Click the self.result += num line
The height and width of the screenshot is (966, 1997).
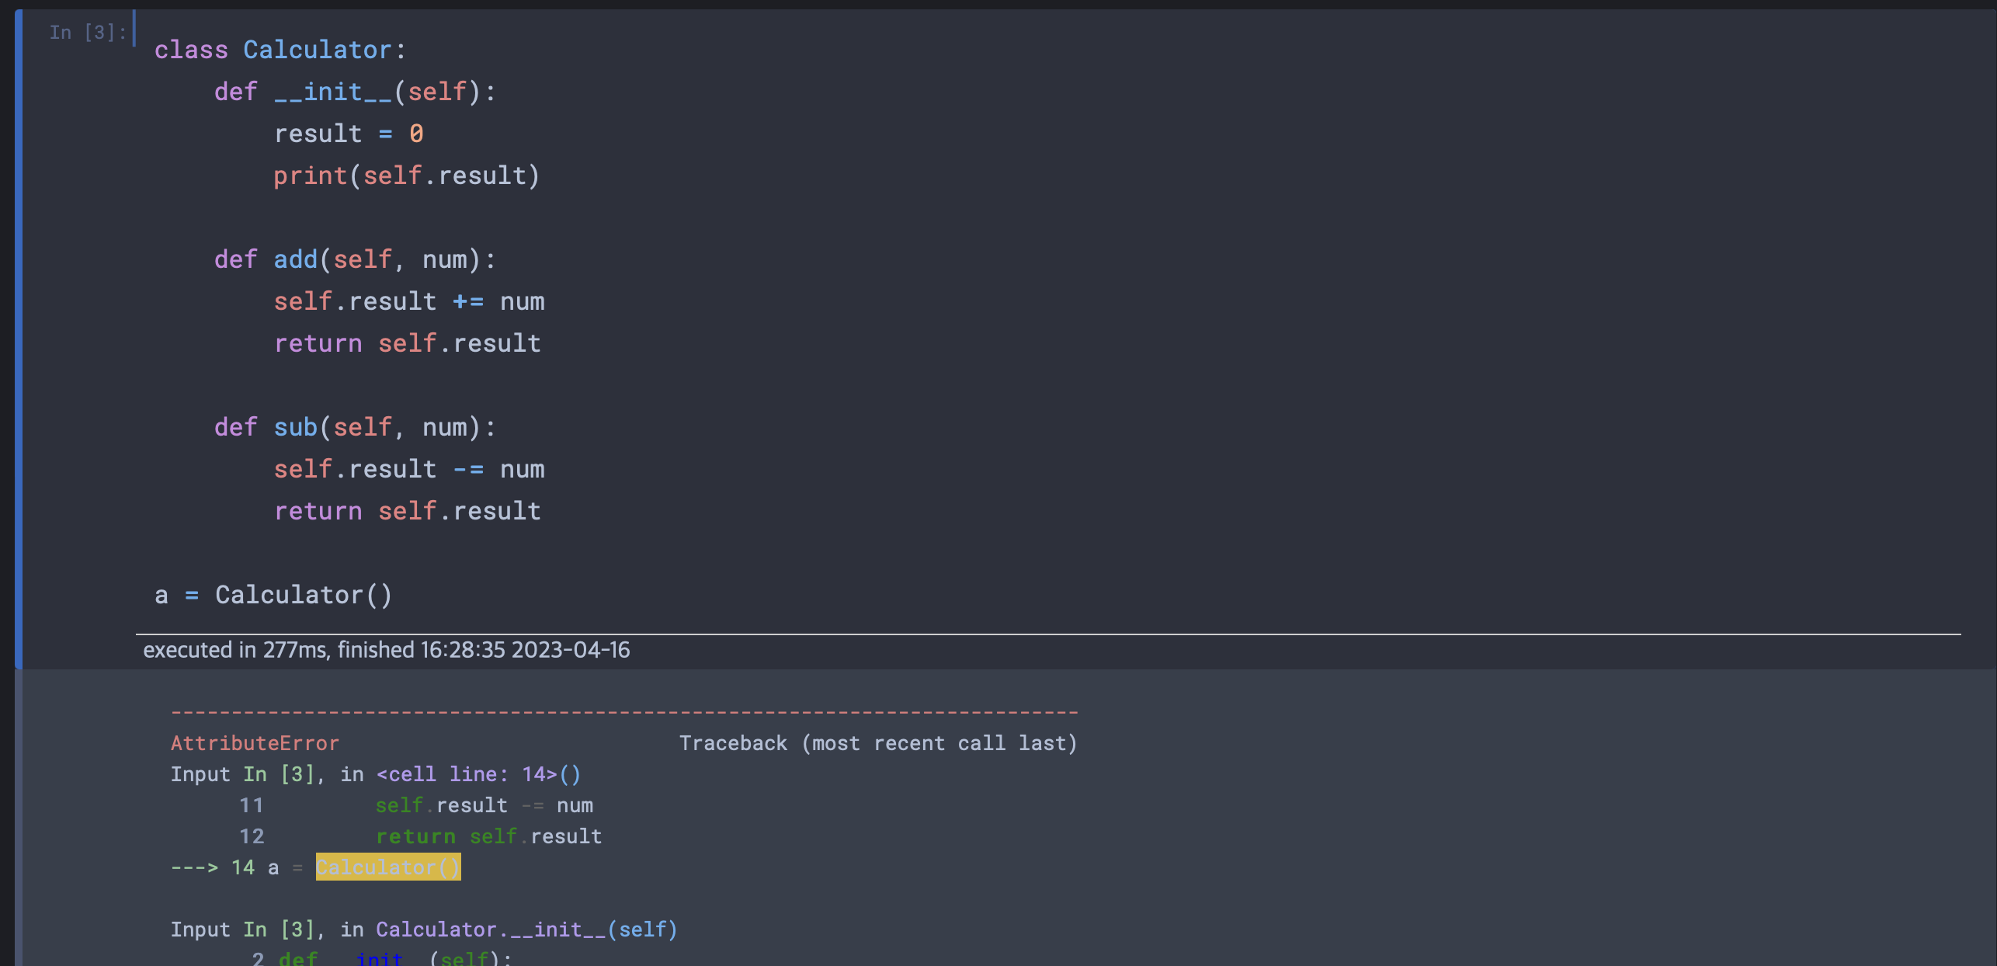point(408,301)
